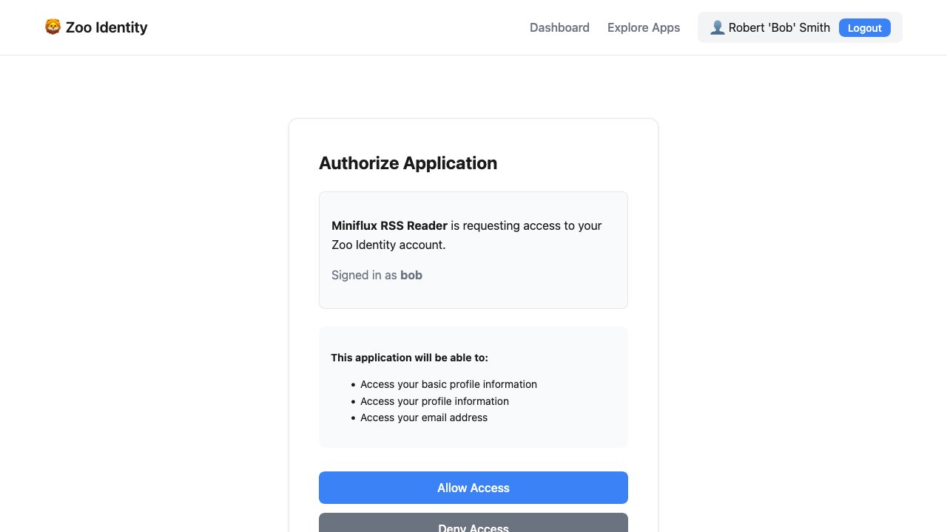Select the email address scope item
947x532 pixels.
pos(424,417)
